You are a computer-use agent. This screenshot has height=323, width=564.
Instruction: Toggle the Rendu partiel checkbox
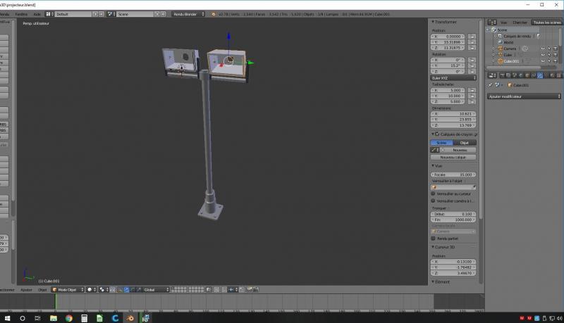pos(434,239)
